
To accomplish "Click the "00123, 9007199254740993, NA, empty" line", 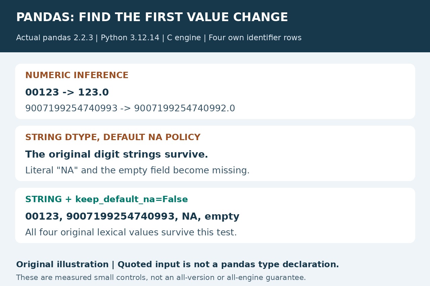I will tap(132, 217).
